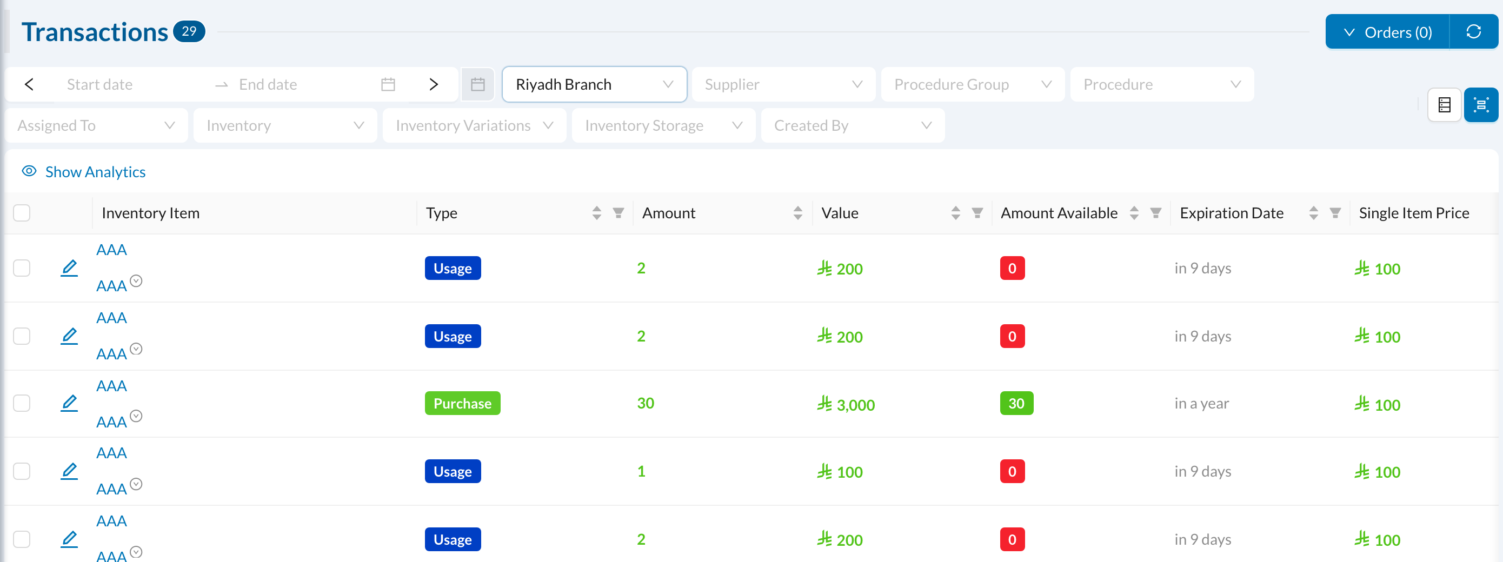Check the Purchase transaction row checkbox
The height and width of the screenshot is (562, 1503).
[x=22, y=403]
